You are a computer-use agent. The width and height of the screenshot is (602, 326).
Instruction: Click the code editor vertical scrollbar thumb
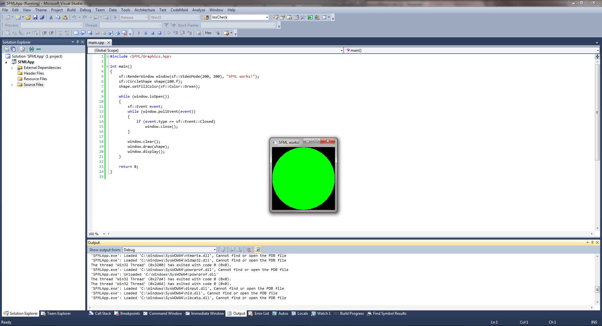tap(597, 112)
